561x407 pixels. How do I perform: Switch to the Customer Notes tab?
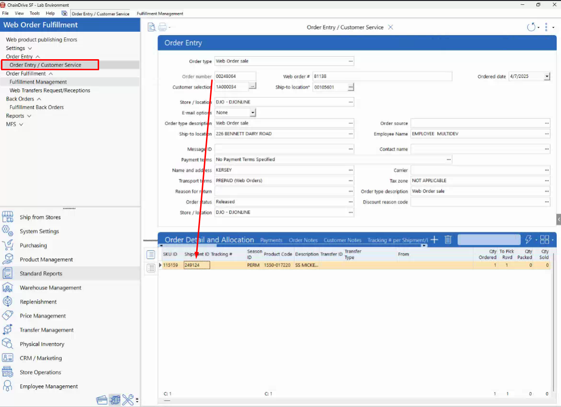pyautogui.click(x=343, y=241)
